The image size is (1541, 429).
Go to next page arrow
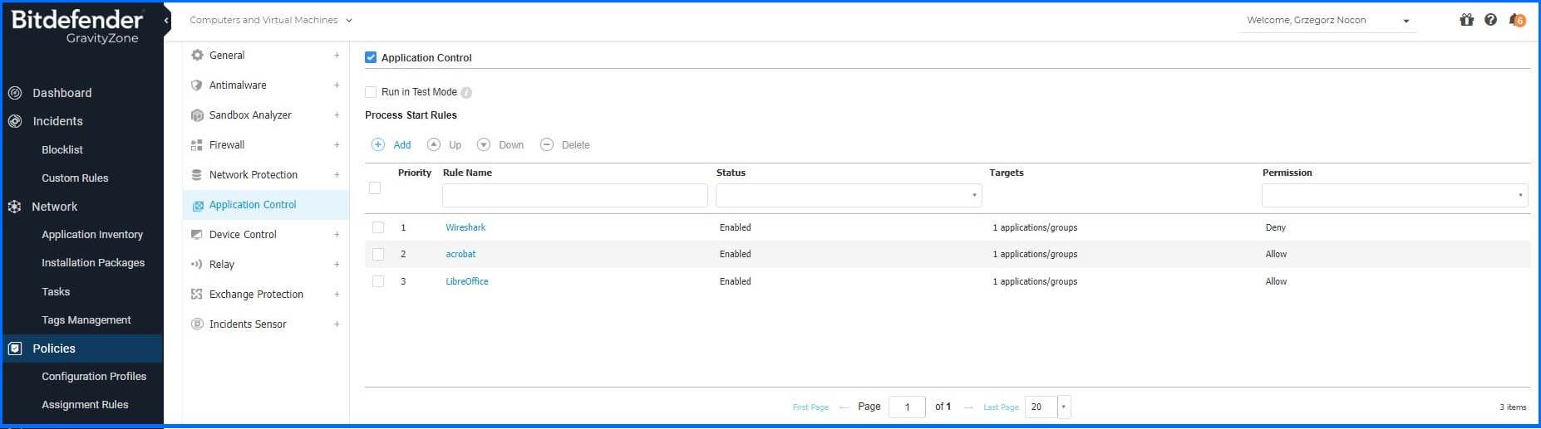click(968, 407)
